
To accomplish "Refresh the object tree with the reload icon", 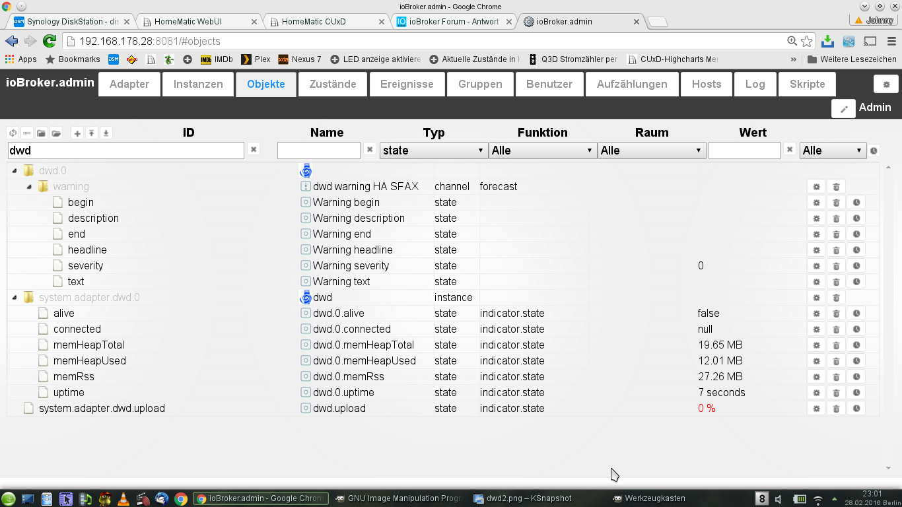I will pos(13,133).
